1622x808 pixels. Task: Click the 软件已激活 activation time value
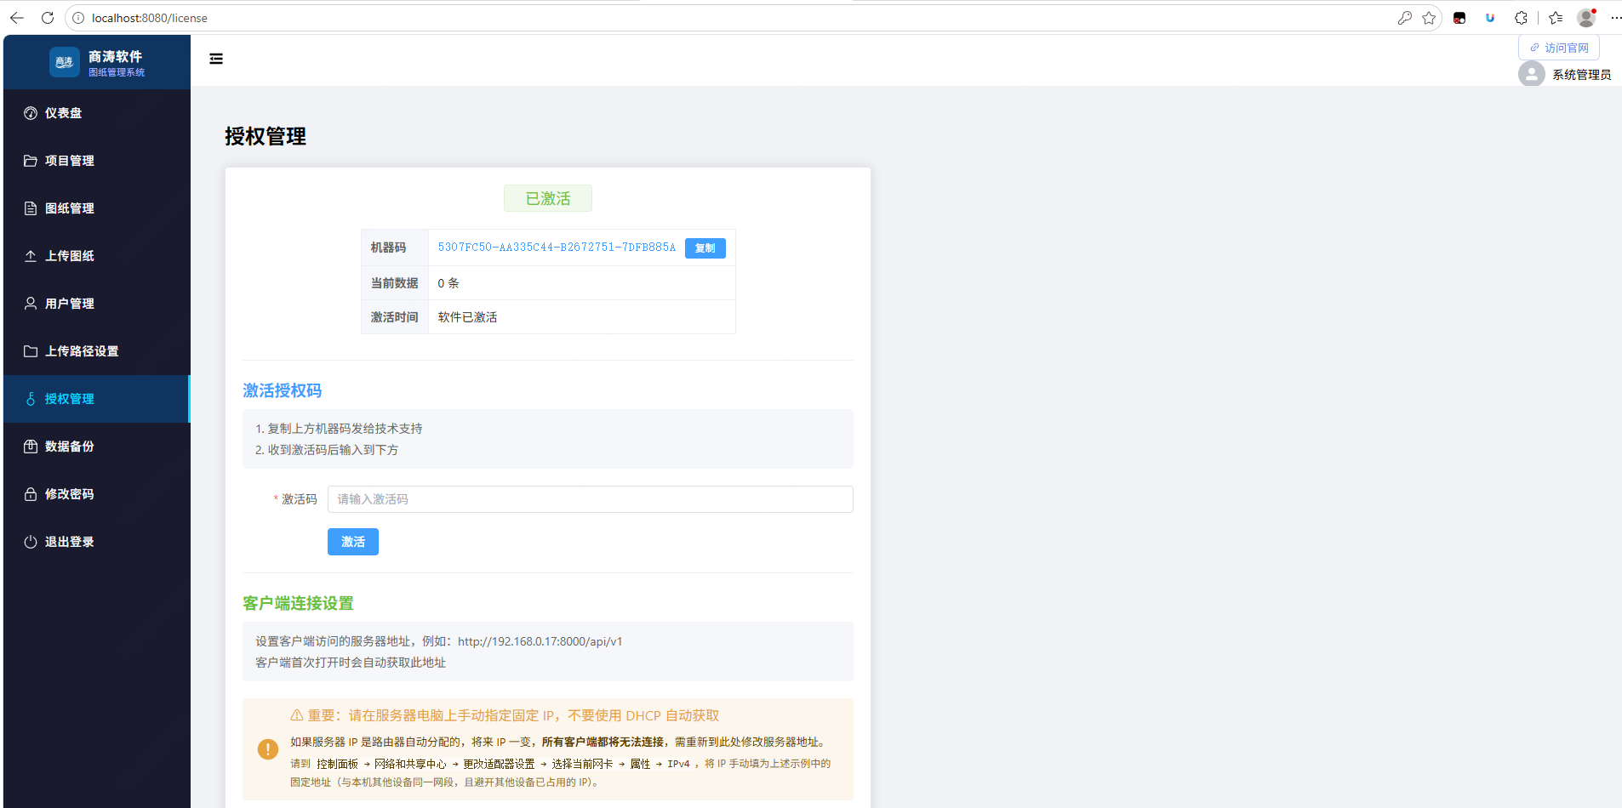click(467, 317)
